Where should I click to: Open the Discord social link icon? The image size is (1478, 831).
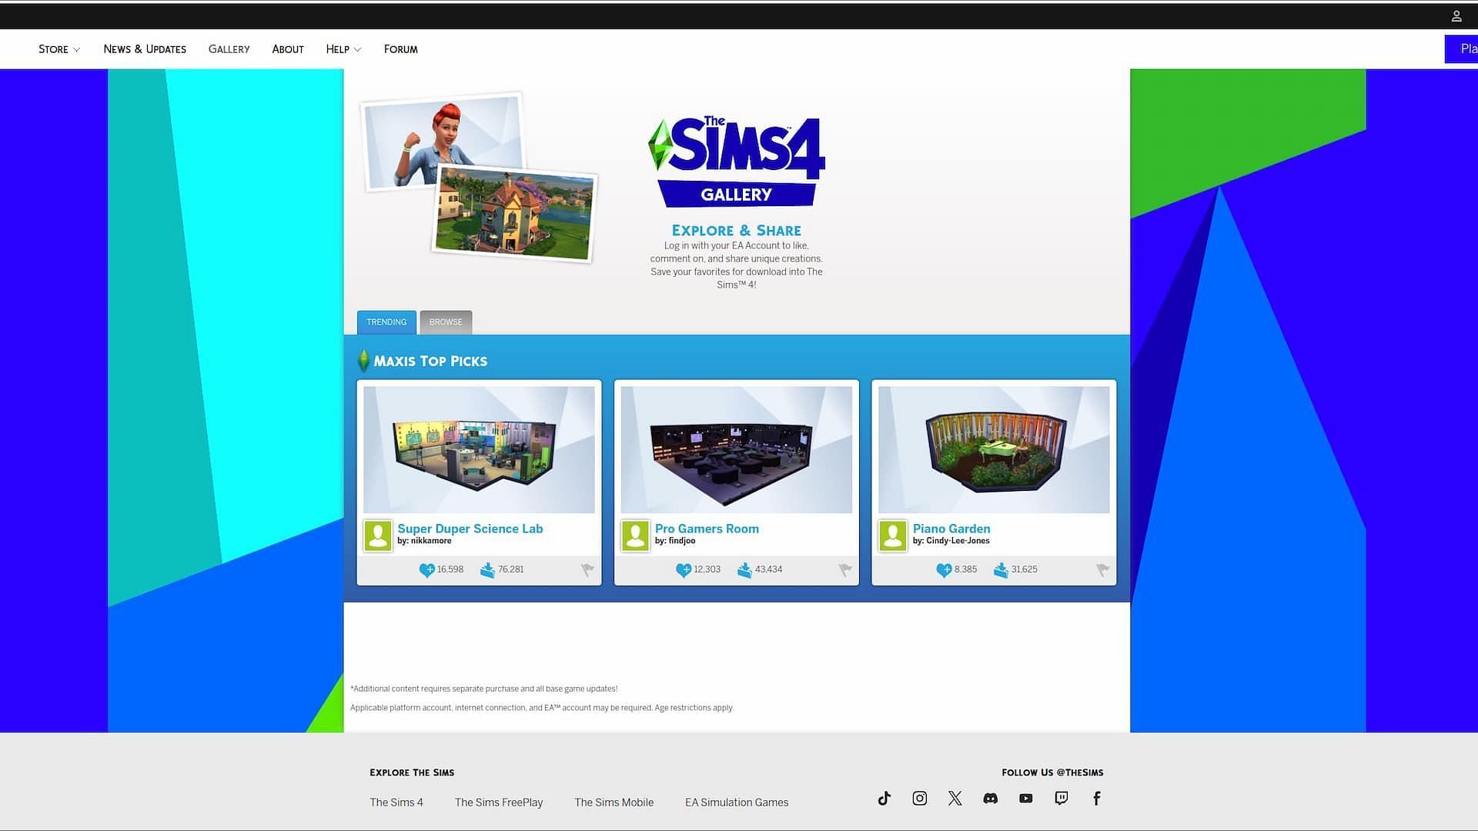(x=990, y=798)
